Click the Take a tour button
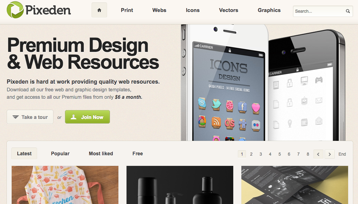 pyautogui.click(x=30, y=117)
